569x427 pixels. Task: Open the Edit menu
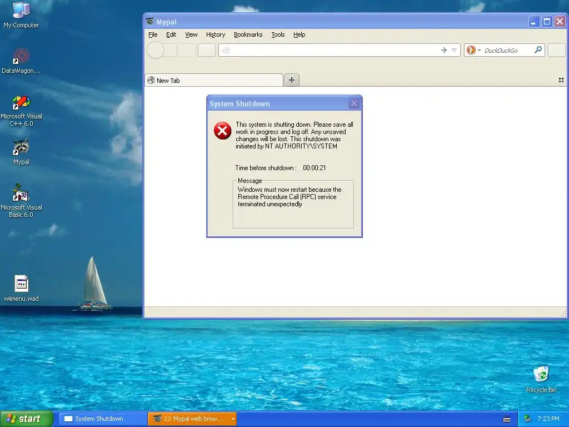tap(171, 34)
